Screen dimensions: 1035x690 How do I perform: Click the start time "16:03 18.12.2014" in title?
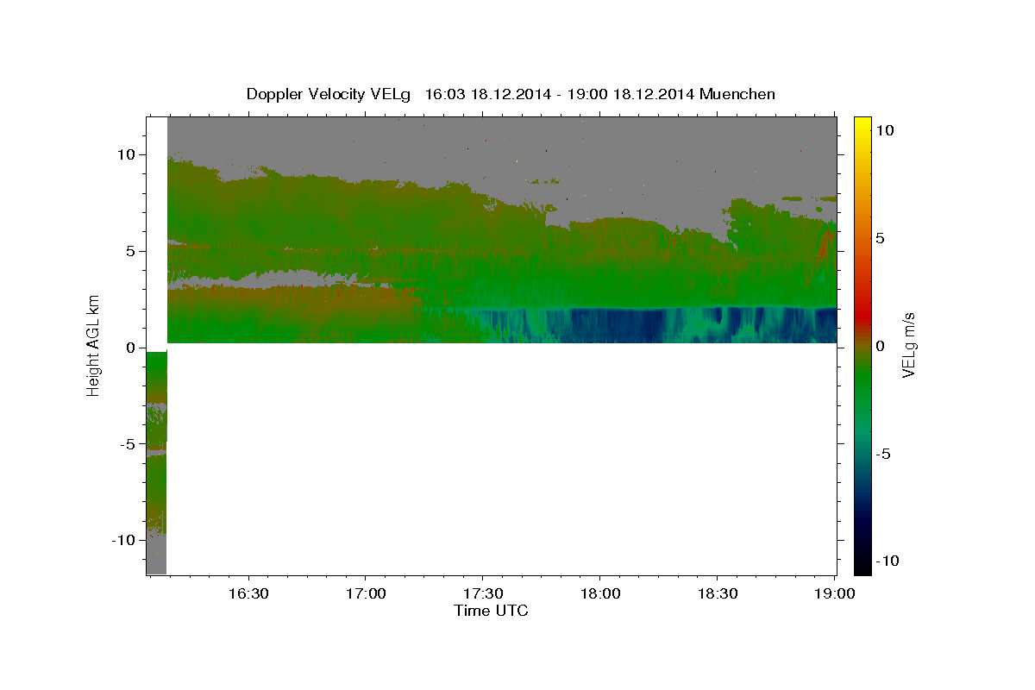(487, 94)
